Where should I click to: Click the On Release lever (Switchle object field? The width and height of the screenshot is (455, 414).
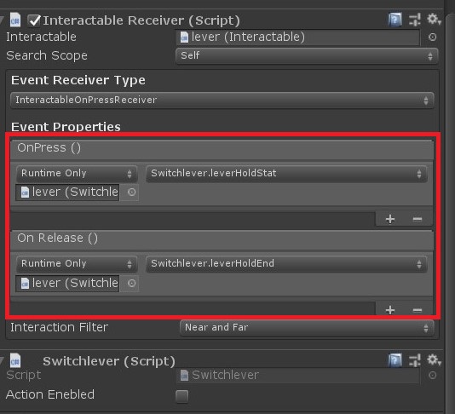pyautogui.click(x=67, y=283)
